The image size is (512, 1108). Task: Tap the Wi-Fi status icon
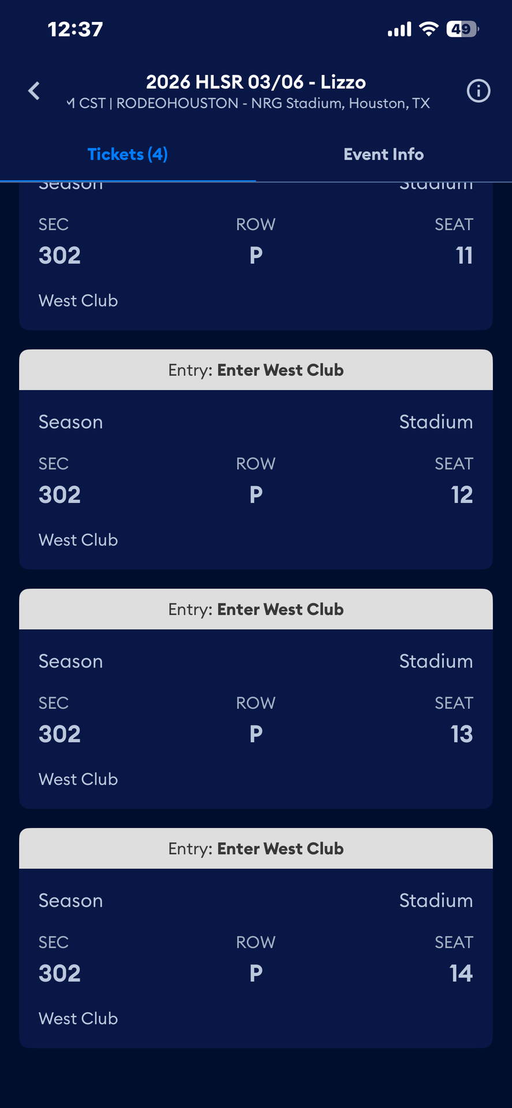click(x=428, y=29)
